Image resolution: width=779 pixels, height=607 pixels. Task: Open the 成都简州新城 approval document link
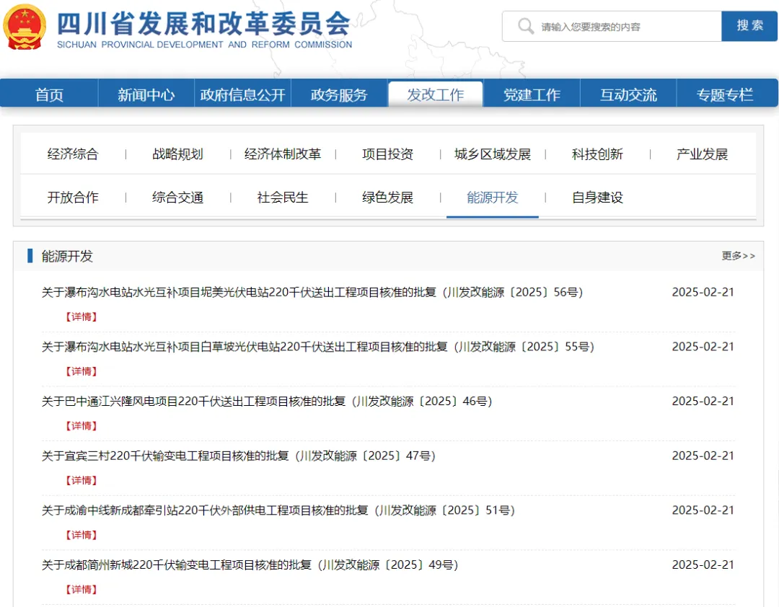pyautogui.click(x=250, y=564)
